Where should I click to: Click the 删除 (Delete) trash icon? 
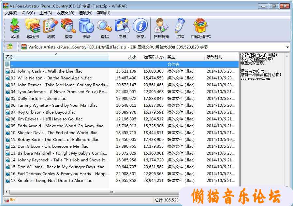click(86, 28)
